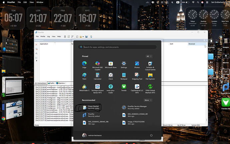Open the macOS Window menu
This screenshot has height=144, width=230.
[x=40, y=2]
